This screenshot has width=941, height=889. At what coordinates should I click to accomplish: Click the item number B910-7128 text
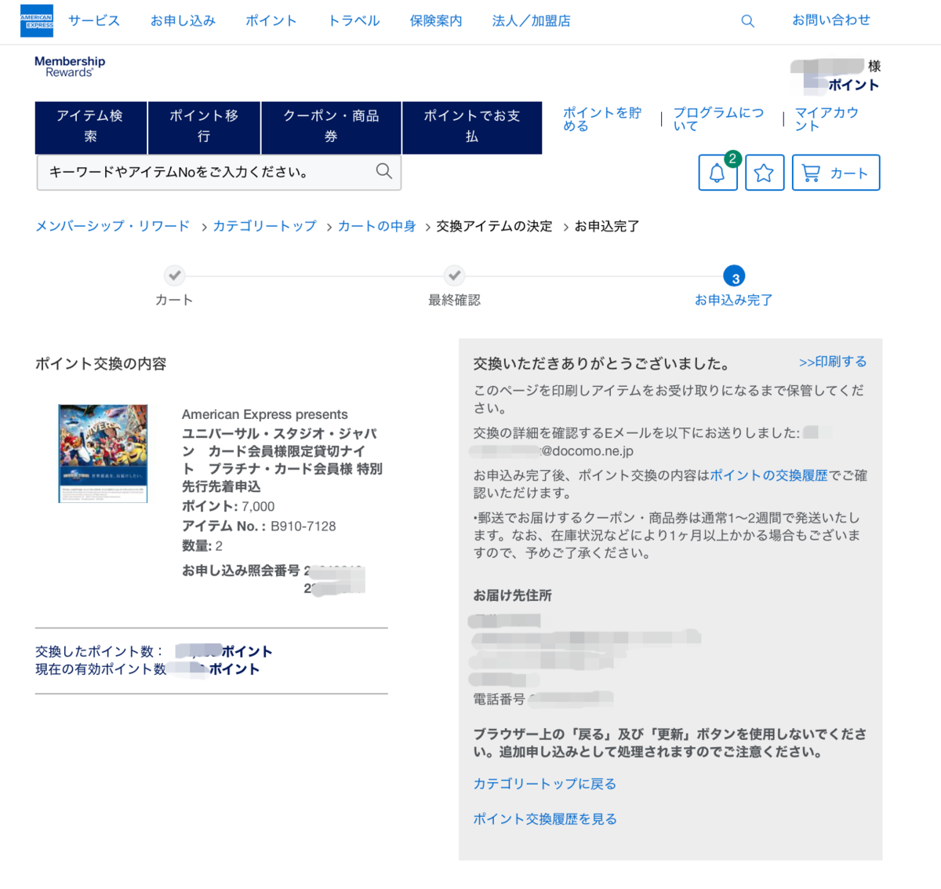pyautogui.click(x=303, y=526)
